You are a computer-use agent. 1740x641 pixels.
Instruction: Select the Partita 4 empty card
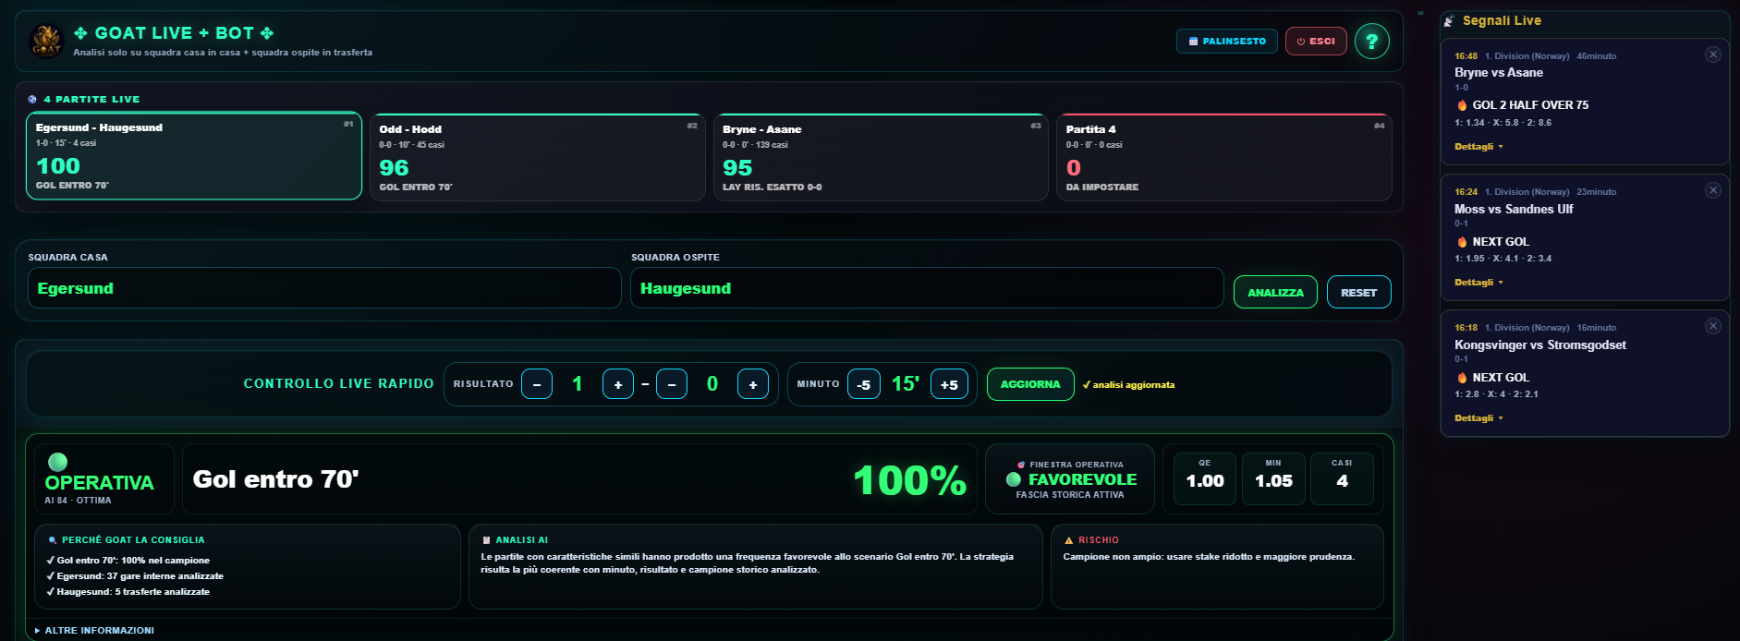point(1224,157)
